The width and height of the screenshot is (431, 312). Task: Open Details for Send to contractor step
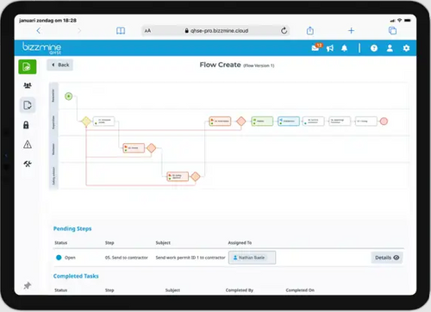coord(387,258)
